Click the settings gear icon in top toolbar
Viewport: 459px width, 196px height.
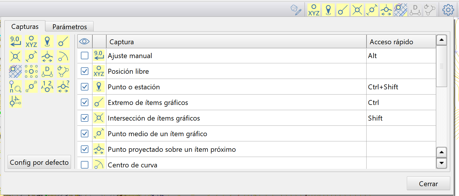tap(448, 10)
